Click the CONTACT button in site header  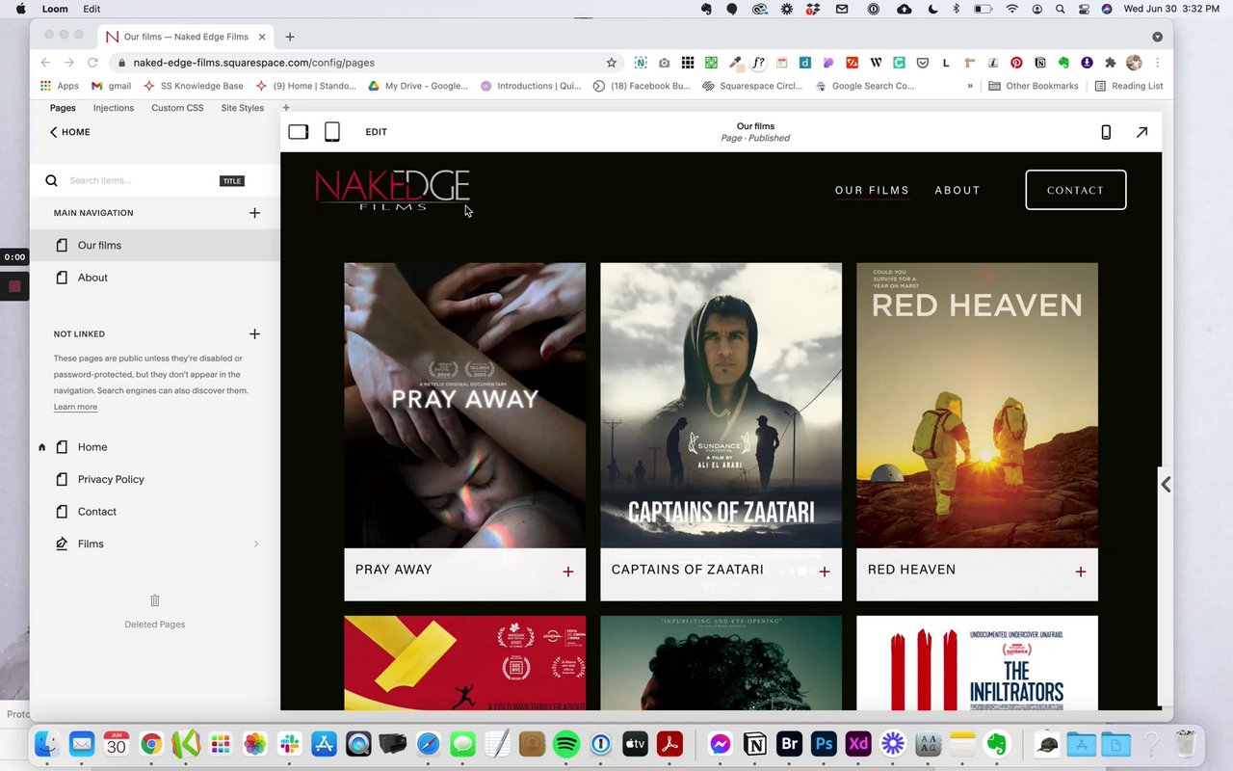1076,190
